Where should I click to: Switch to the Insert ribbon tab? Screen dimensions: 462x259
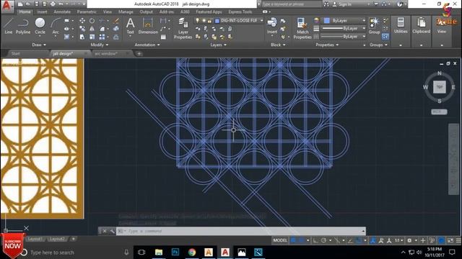pos(42,12)
